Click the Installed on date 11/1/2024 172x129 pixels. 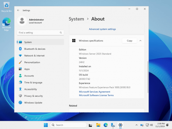click(x=84, y=70)
